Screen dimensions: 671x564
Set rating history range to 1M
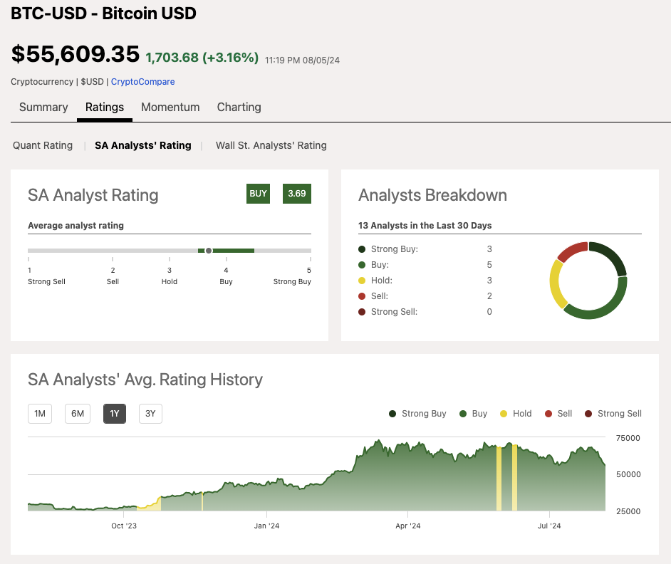pyautogui.click(x=40, y=414)
